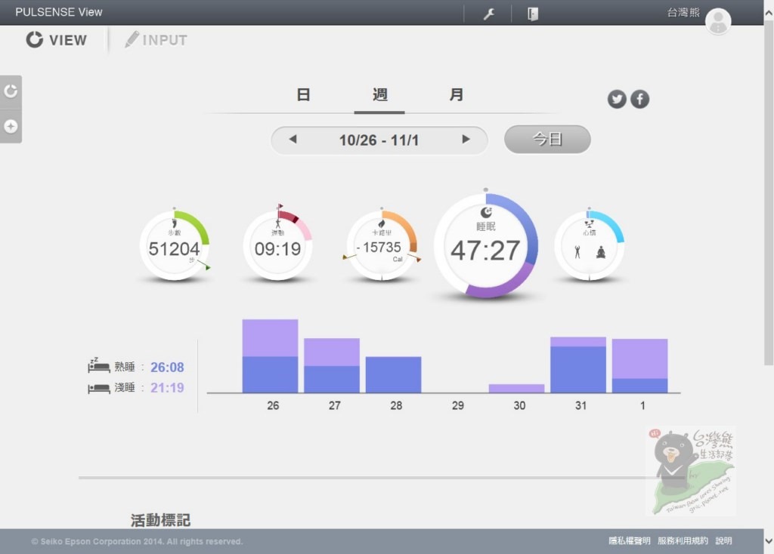Screen dimensions: 774x554
Task: Share on Twitter
Action: pos(617,99)
